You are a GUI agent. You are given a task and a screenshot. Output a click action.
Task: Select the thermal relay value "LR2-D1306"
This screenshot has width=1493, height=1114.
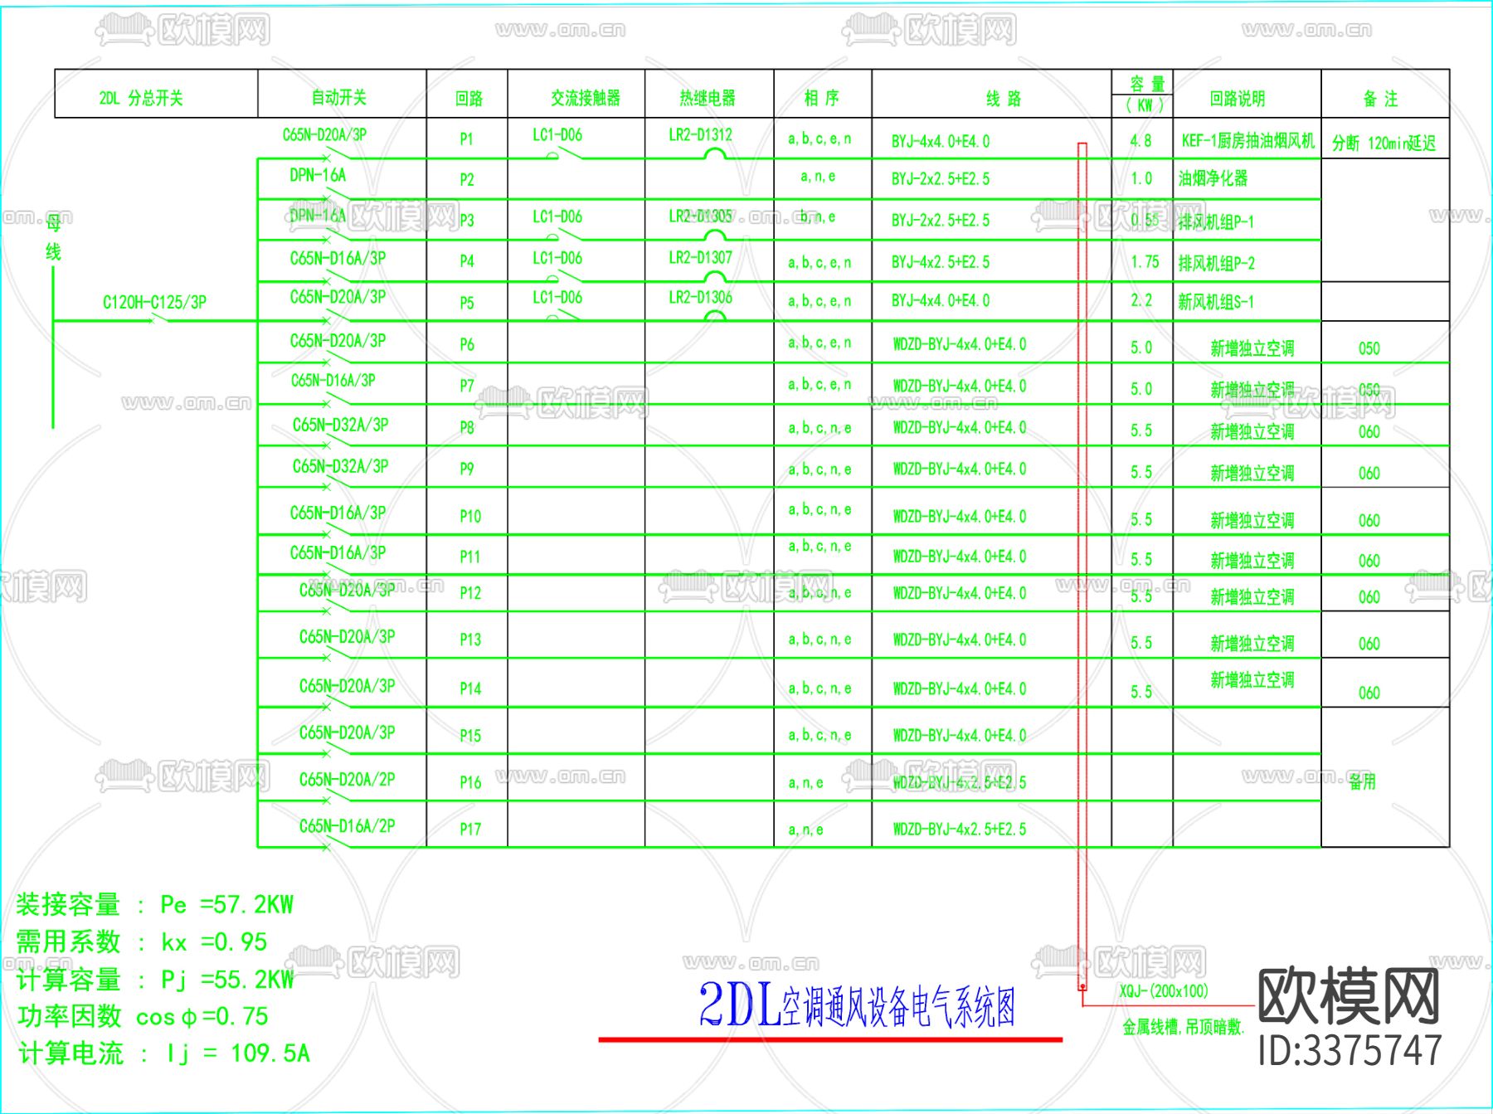tap(701, 297)
